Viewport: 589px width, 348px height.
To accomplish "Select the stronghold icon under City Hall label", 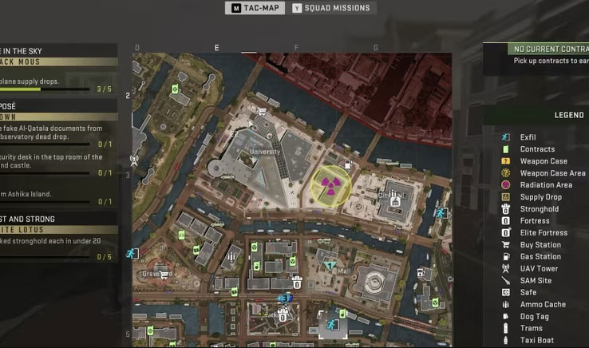I will 394,203.
